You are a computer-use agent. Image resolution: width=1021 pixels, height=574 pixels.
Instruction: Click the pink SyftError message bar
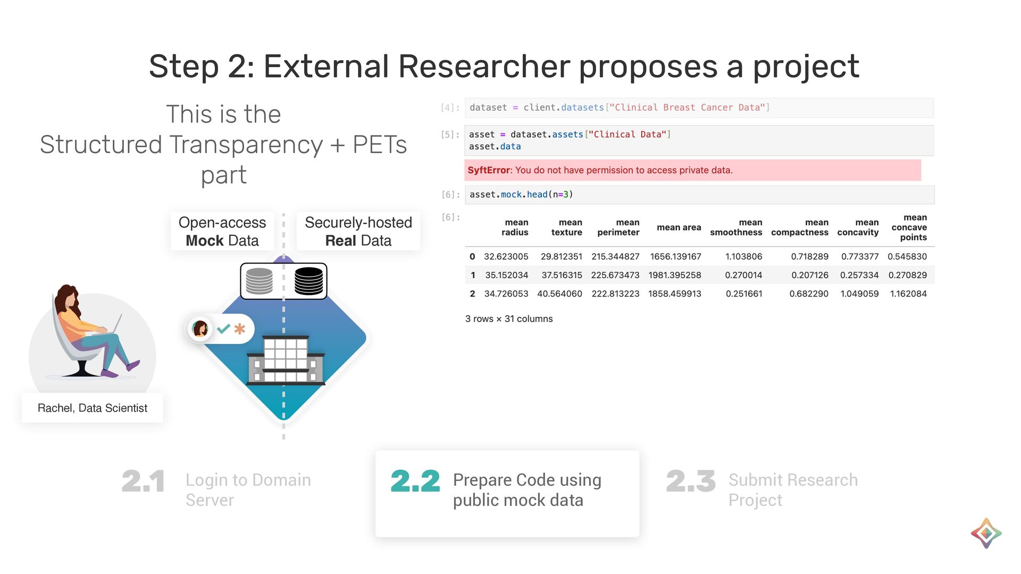(692, 170)
